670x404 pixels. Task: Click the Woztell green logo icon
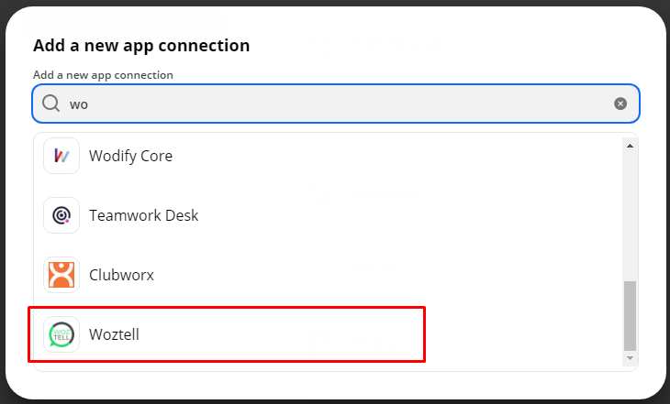[61, 334]
